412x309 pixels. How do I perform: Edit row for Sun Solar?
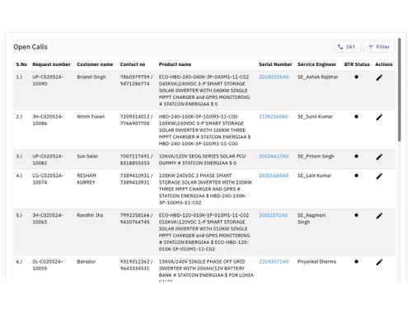tap(379, 157)
